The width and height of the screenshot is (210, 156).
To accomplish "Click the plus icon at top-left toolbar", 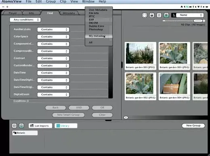I will (x=7, y=7).
